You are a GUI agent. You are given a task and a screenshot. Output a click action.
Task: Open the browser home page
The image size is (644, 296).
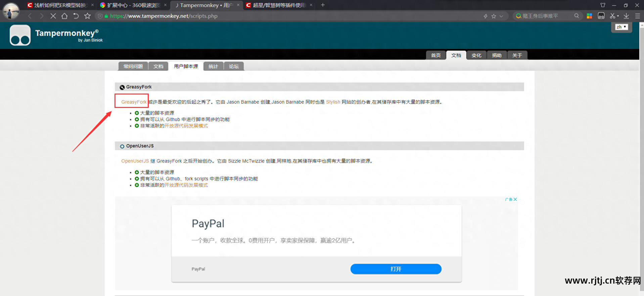click(x=64, y=16)
